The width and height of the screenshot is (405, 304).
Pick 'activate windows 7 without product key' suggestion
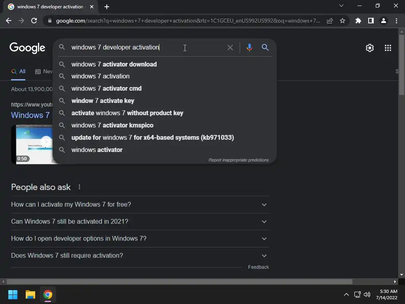point(165,113)
